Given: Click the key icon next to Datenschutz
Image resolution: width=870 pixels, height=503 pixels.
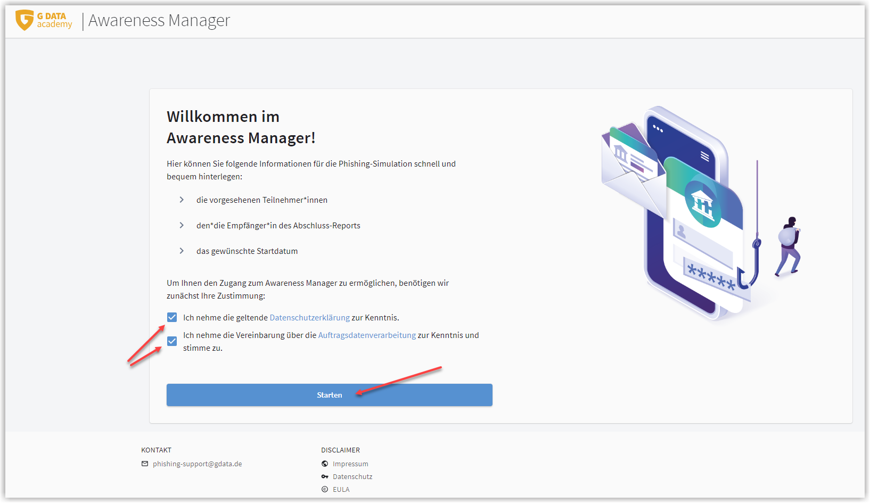Looking at the screenshot, I should (325, 476).
